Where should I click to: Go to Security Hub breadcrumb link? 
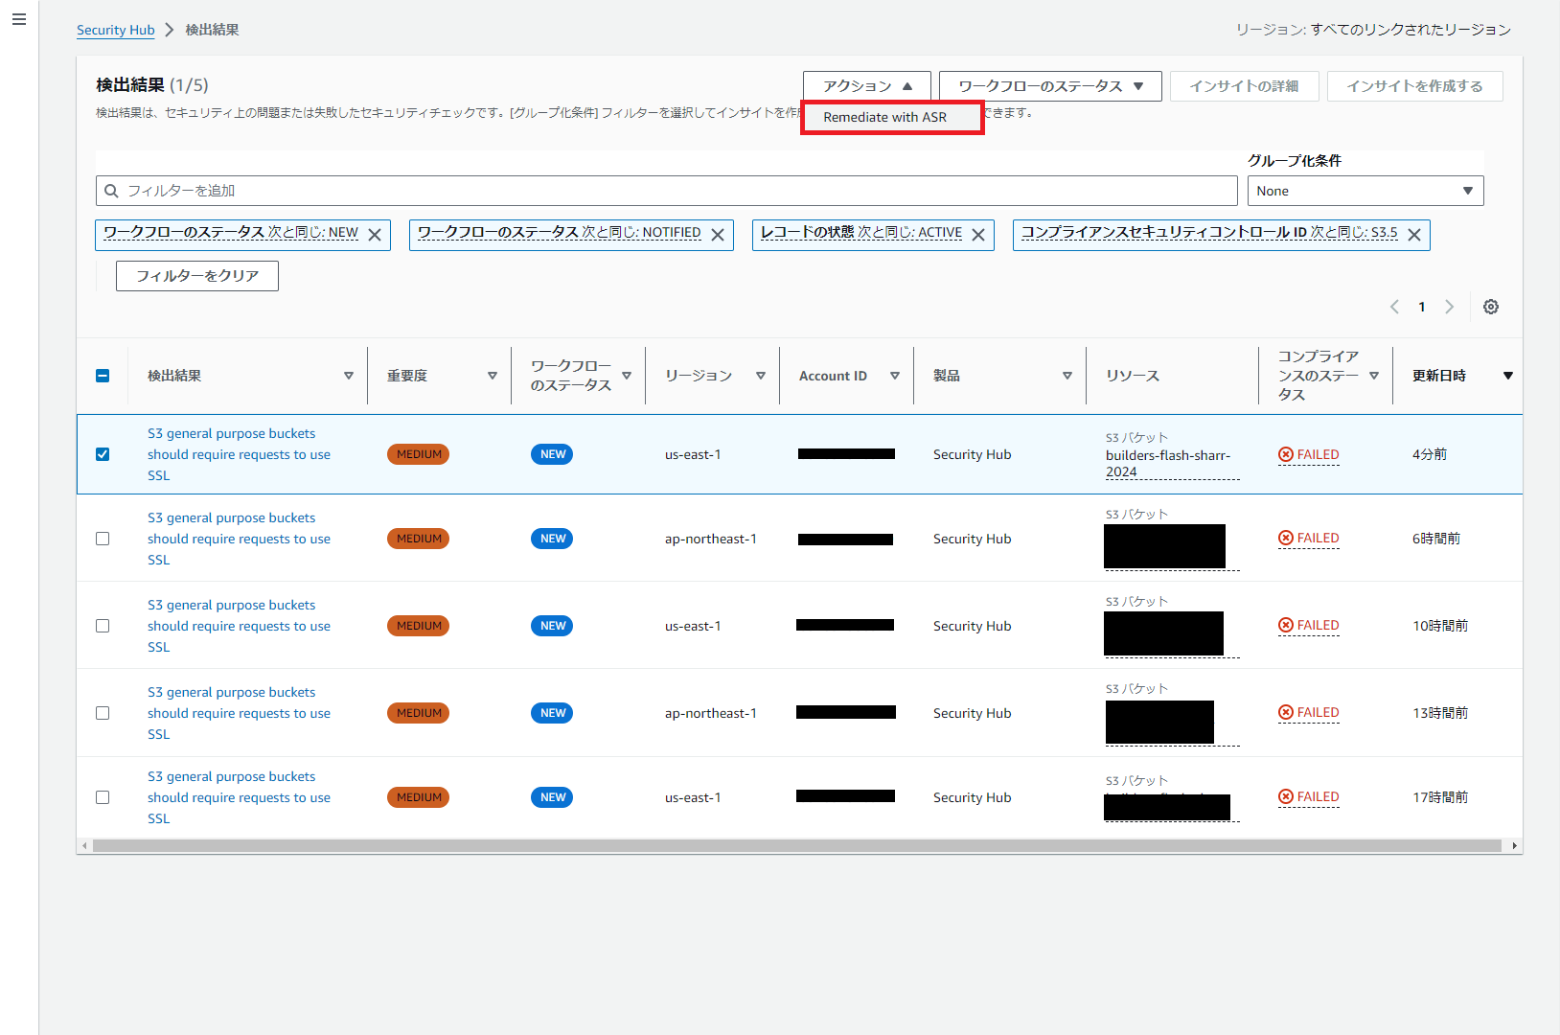click(115, 30)
